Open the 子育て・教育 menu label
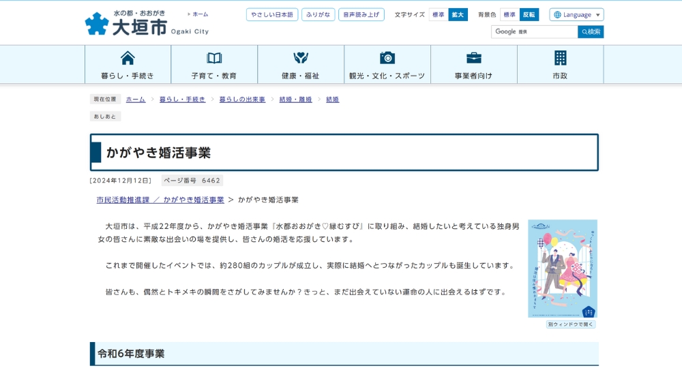The width and height of the screenshot is (682, 368). (214, 76)
